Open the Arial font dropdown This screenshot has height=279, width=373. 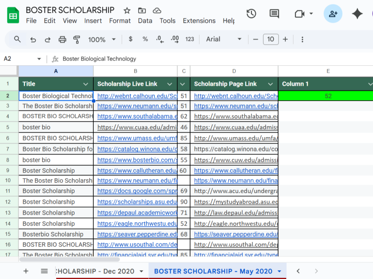(224, 39)
